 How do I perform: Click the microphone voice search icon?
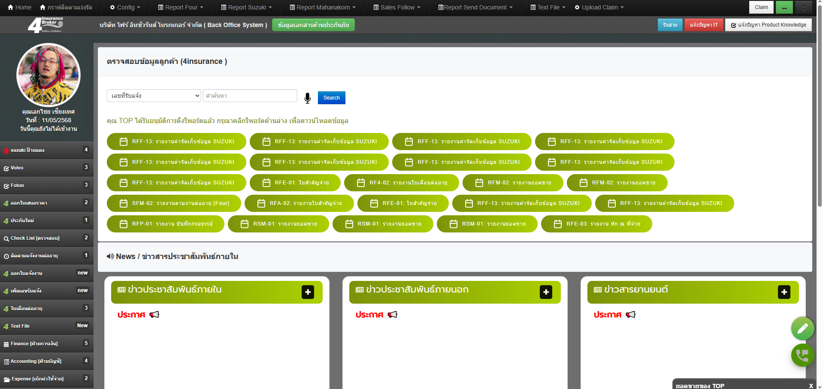[307, 98]
